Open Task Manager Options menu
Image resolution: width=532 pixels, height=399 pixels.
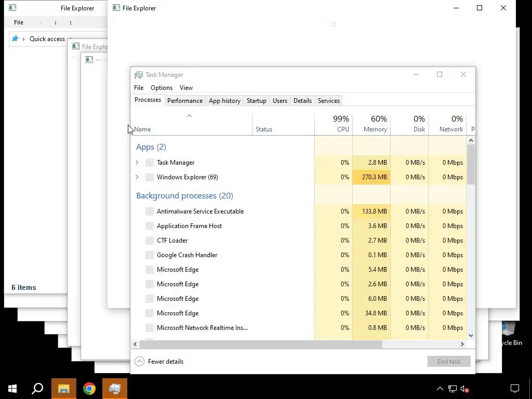pos(162,88)
